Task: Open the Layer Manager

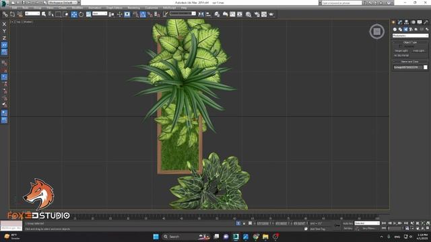Action: point(217,14)
